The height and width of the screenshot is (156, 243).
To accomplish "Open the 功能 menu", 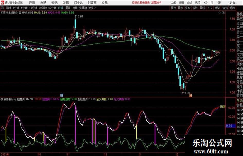I will pos(174,3).
